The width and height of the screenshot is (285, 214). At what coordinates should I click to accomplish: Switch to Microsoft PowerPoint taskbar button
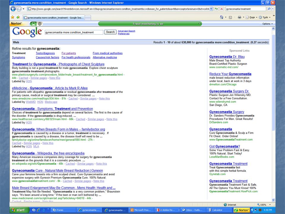tap(141, 210)
